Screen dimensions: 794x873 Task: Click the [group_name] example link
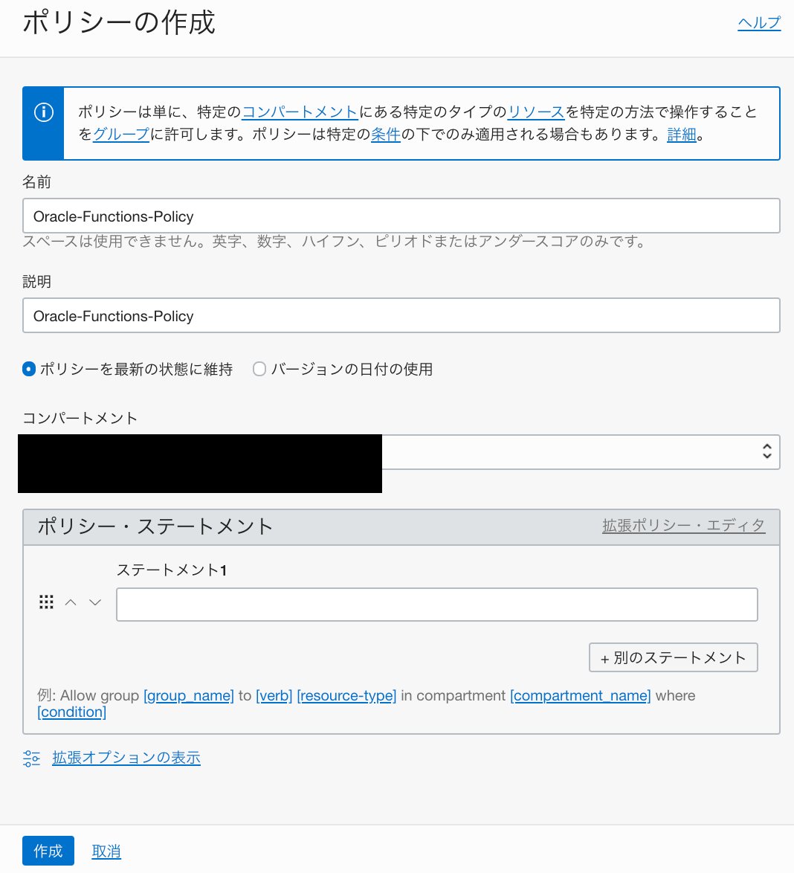tap(189, 695)
